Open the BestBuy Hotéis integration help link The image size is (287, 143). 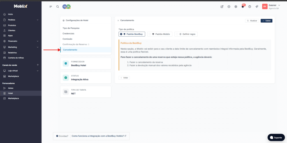99,136
